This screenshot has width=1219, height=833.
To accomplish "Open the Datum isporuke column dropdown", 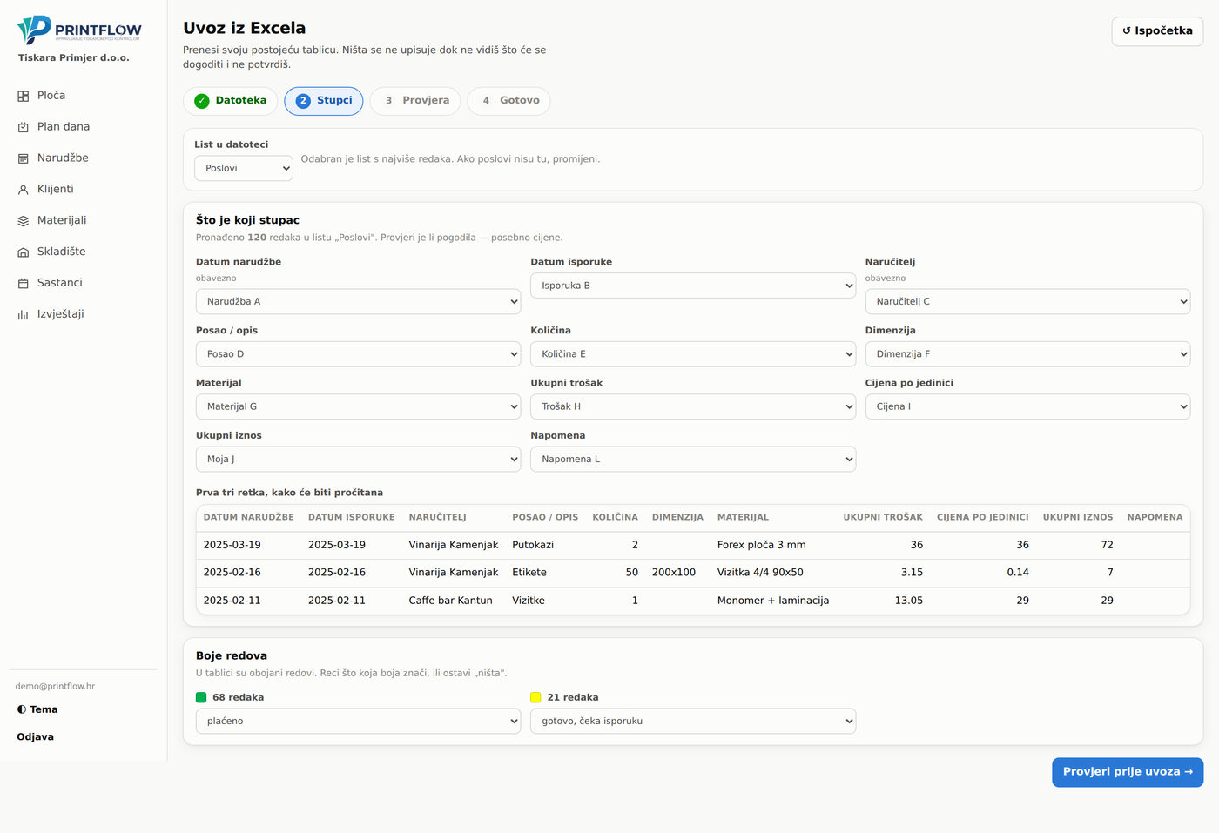I will (x=693, y=286).
